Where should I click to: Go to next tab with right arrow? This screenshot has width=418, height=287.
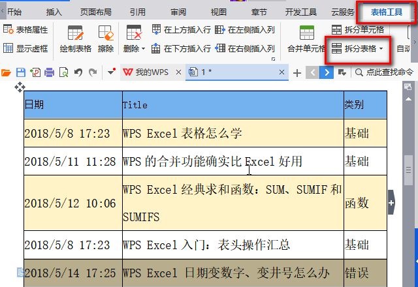click(327, 72)
